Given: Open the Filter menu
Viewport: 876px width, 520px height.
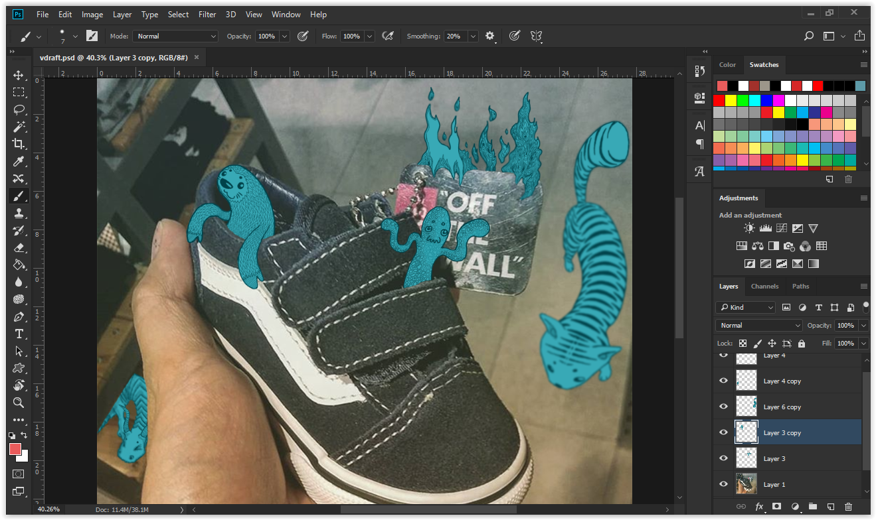Looking at the screenshot, I should pos(207,15).
